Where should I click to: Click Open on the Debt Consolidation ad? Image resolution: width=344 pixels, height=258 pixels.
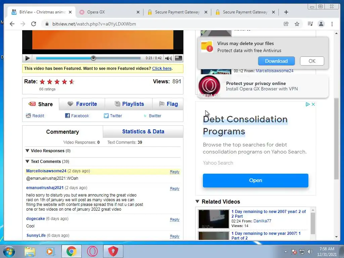tap(255, 180)
